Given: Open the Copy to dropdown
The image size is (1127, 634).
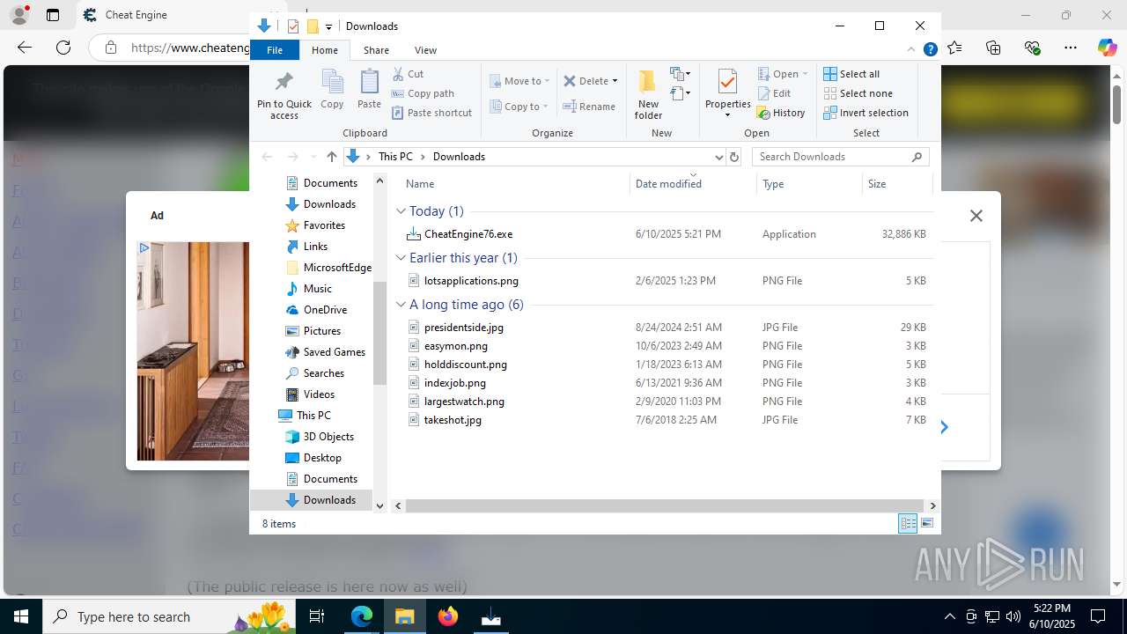Looking at the screenshot, I should (519, 107).
